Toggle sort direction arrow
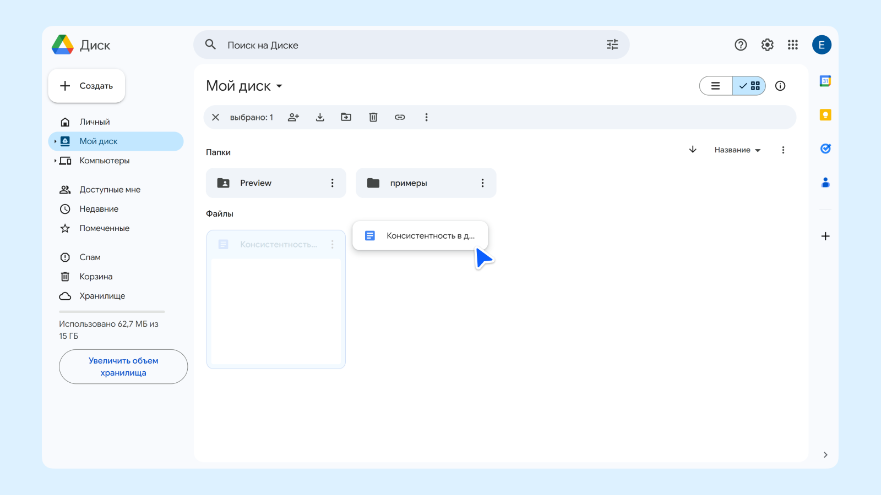 click(x=692, y=149)
